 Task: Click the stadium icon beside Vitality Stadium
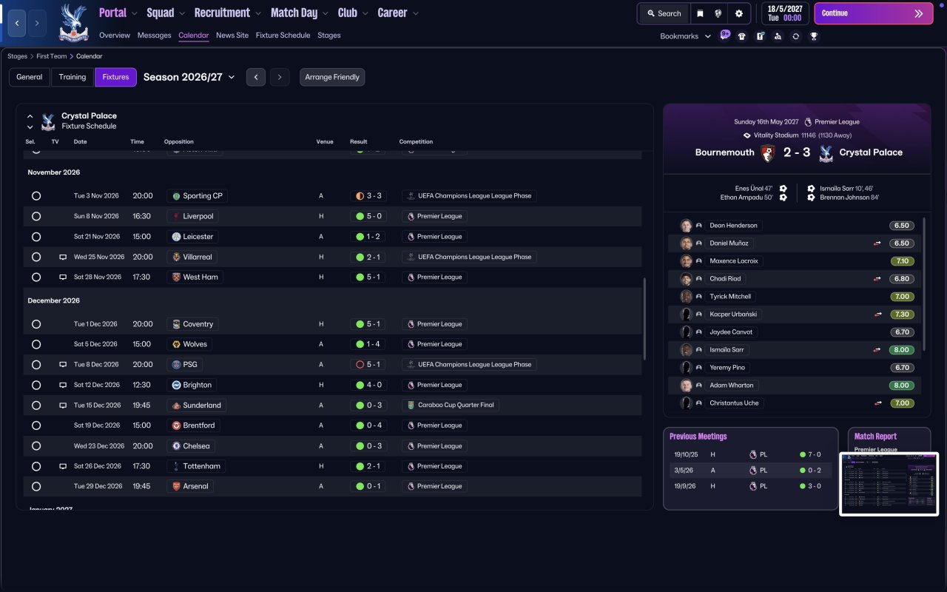(x=747, y=135)
